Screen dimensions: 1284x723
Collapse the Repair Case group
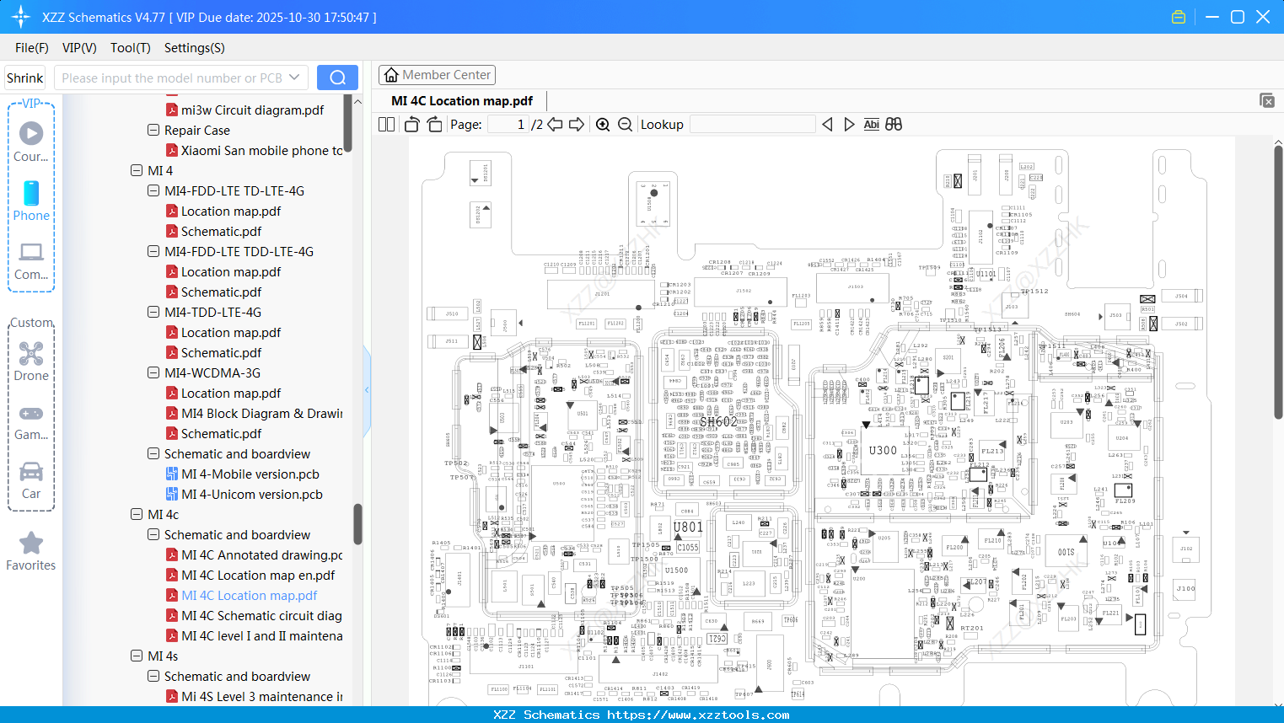(153, 130)
